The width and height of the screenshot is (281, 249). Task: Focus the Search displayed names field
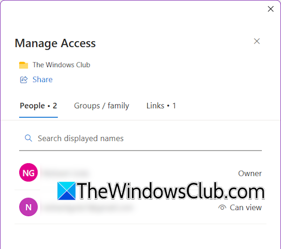pos(140,138)
